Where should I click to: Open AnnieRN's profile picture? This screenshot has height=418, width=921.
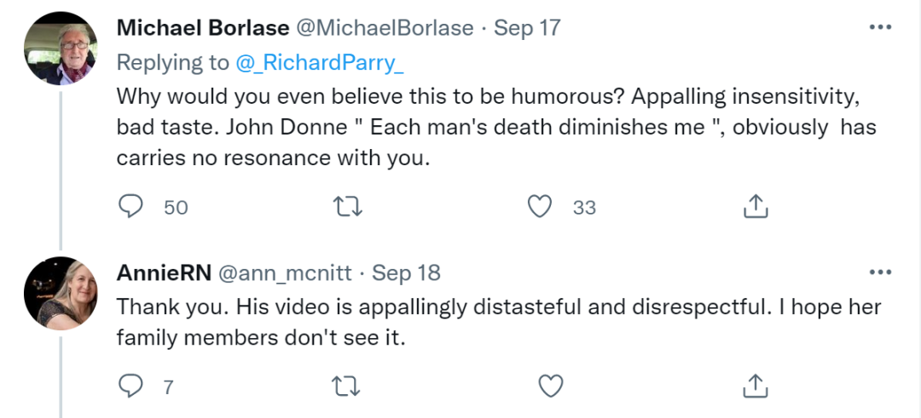click(59, 292)
